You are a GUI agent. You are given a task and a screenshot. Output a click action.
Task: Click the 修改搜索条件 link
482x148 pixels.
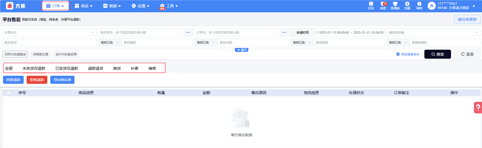tap(408, 54)
